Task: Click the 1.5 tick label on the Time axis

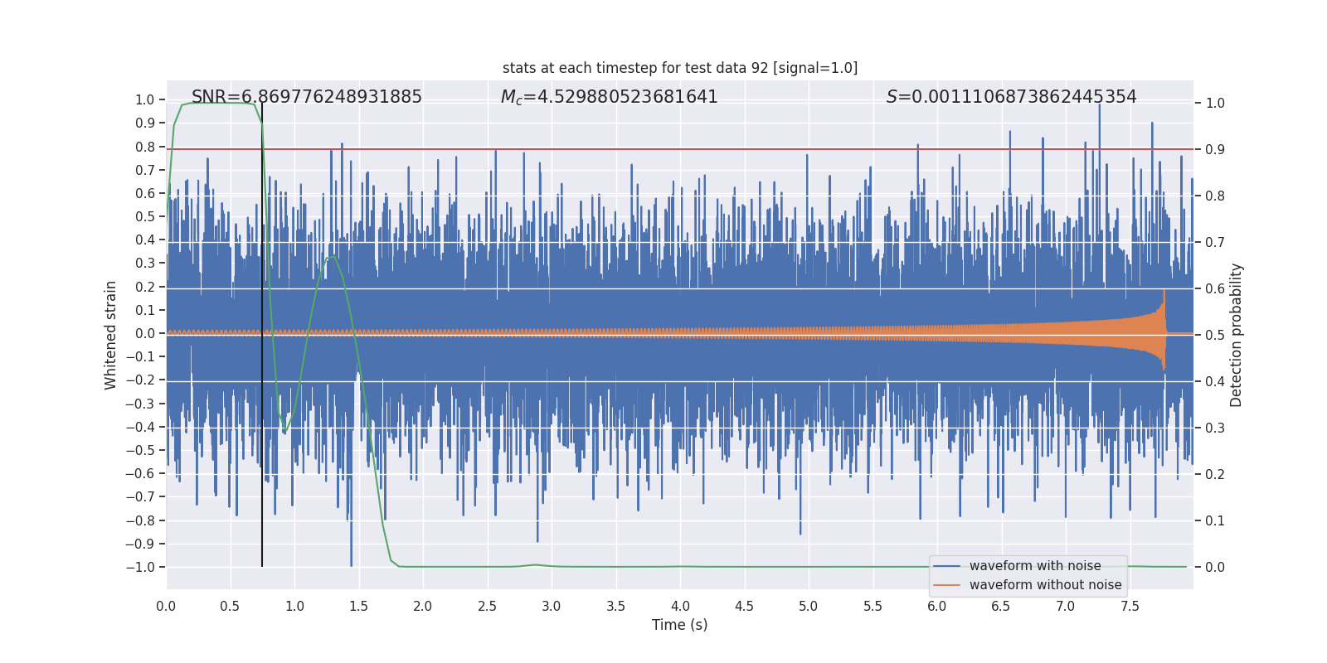Action: 358,606
